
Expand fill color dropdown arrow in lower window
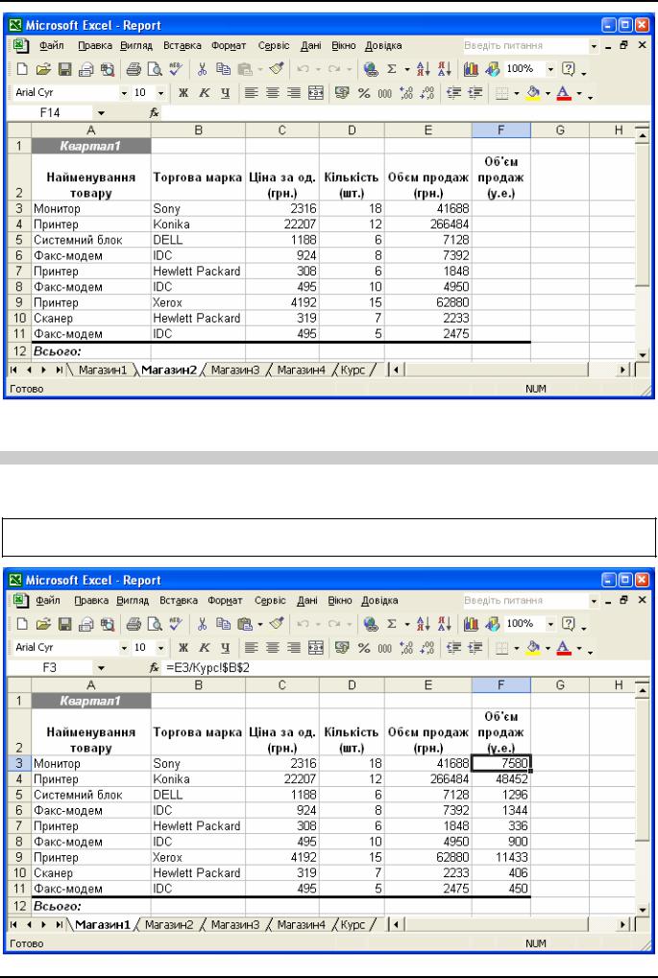548,648
